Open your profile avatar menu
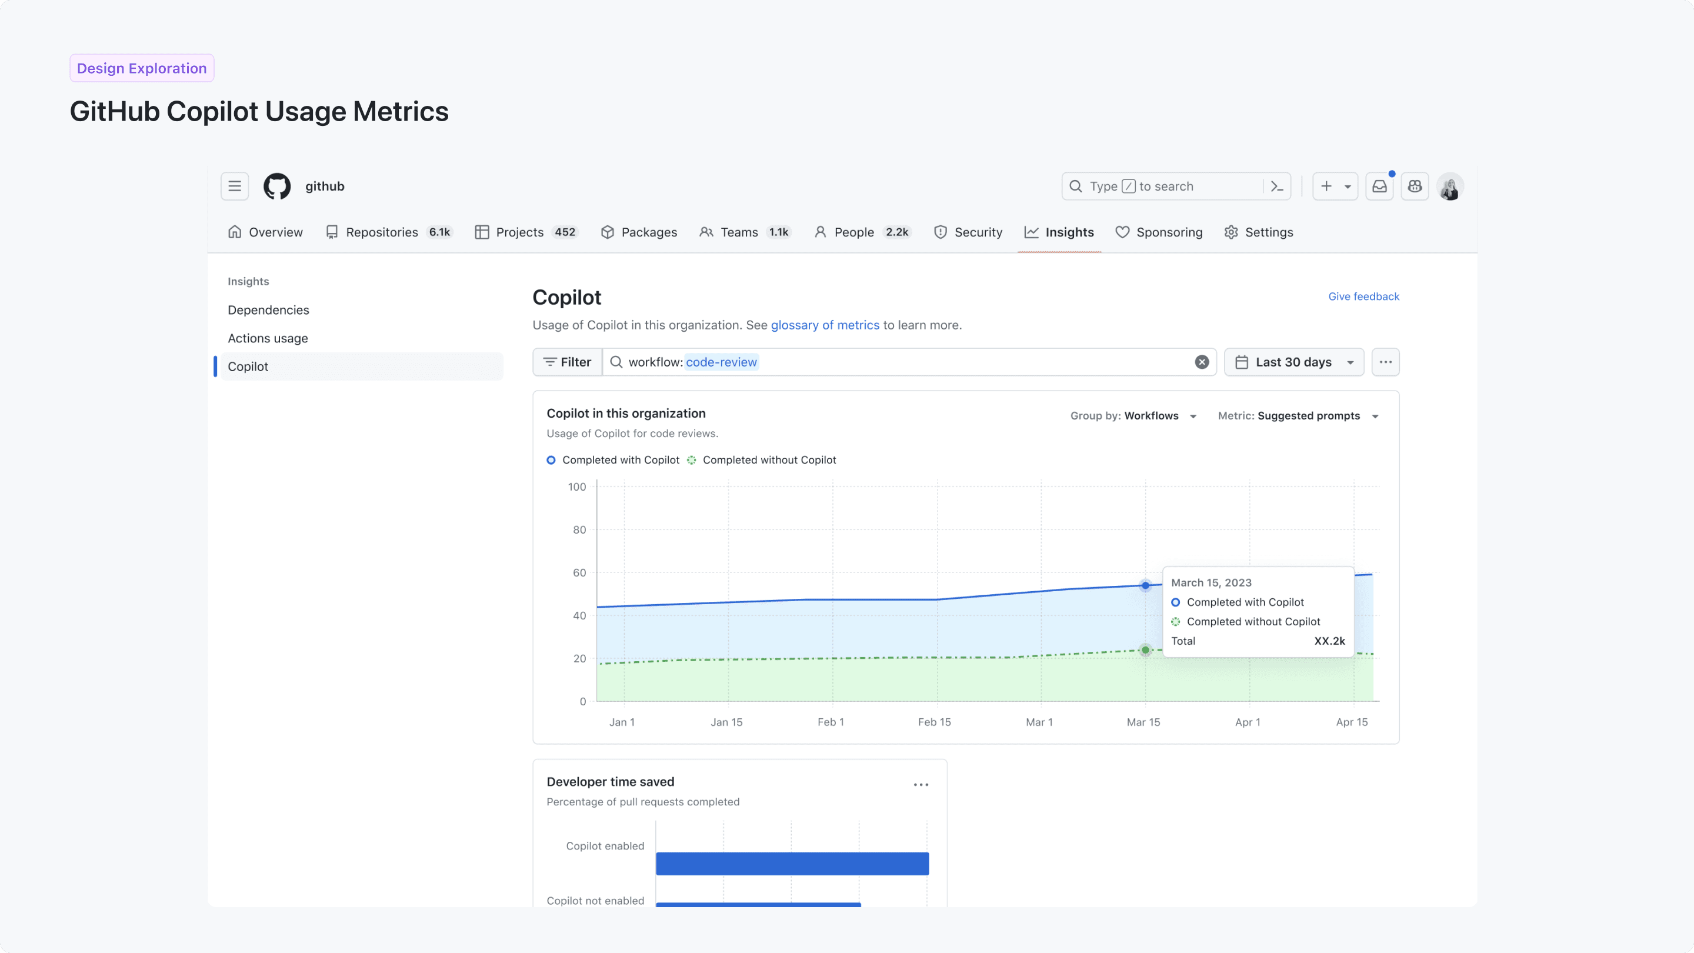 [x=1450, y=186]
